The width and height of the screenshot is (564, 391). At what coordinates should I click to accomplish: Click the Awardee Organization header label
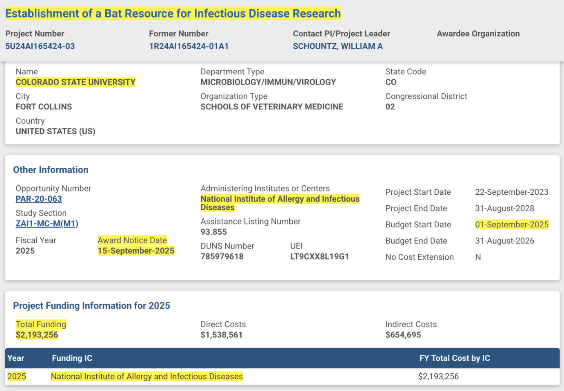(478, 33)
